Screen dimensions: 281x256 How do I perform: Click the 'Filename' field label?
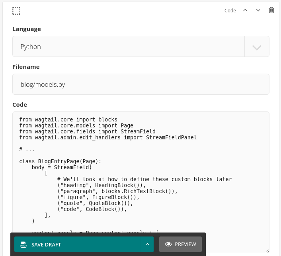coord(26,67)
